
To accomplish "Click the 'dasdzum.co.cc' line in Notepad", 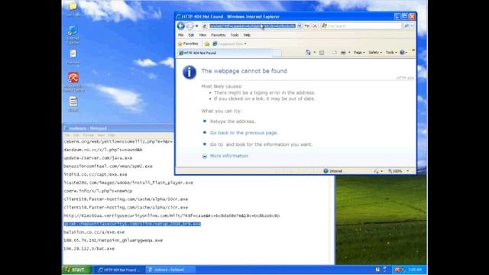I will tap(103, 150).
